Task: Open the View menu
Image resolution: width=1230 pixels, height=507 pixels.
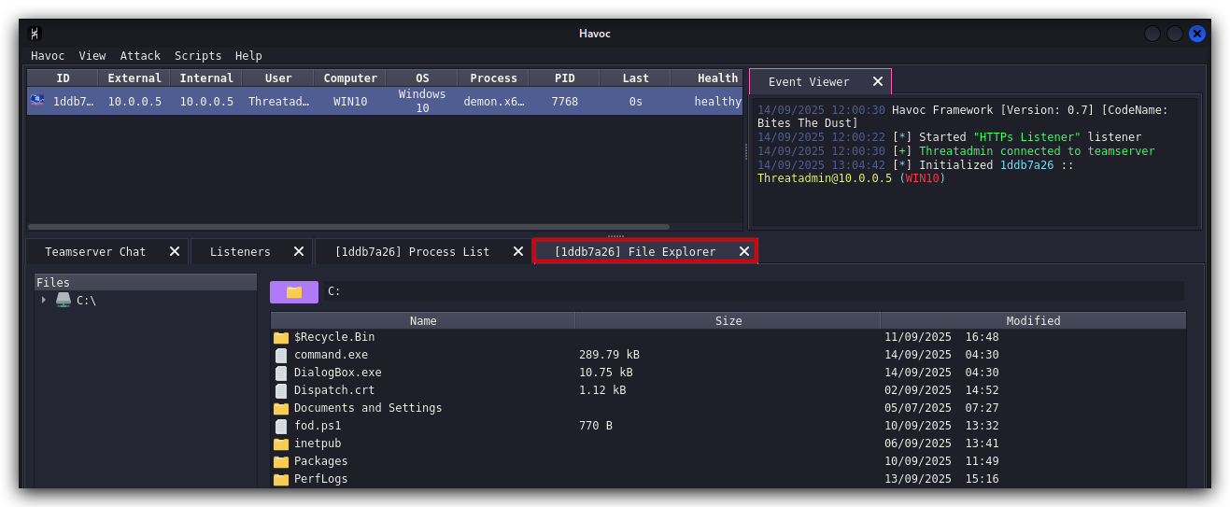Action: (x=92, y=55)
